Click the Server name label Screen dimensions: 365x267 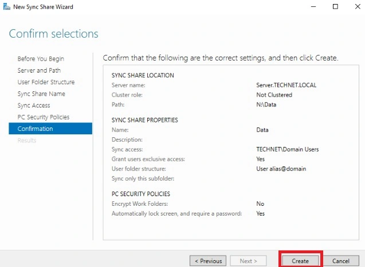[x=128, y=85]
